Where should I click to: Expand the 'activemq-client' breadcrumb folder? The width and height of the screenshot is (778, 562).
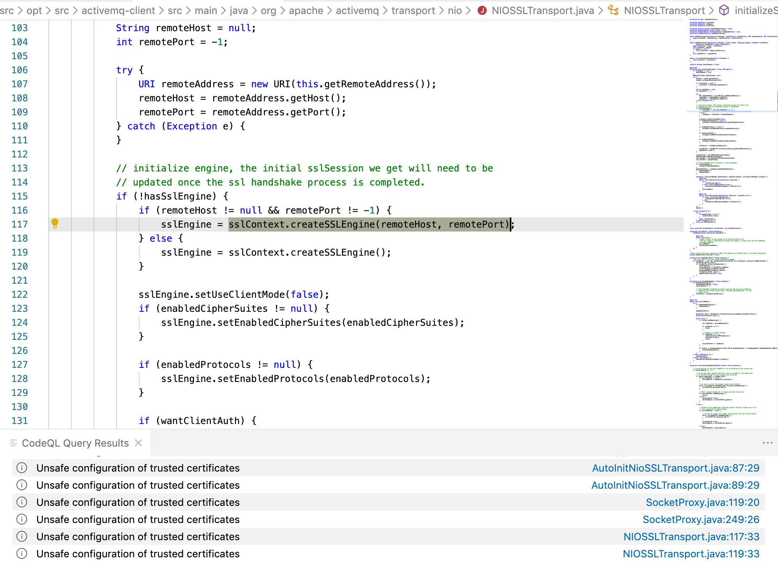click(x=118, y=11)
